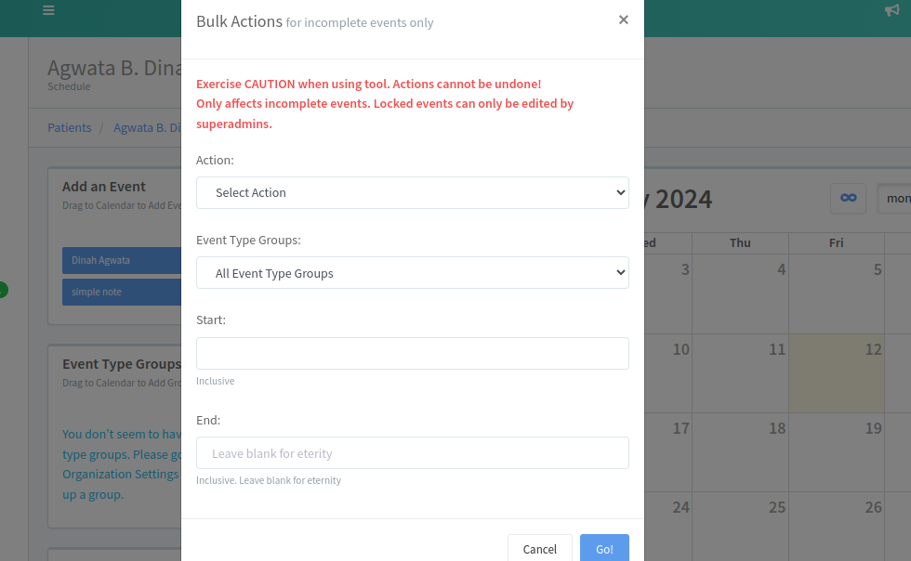Close the Bulk Actions dialog
Viewport: 911px width, 561px height.
tap(623, 20)
